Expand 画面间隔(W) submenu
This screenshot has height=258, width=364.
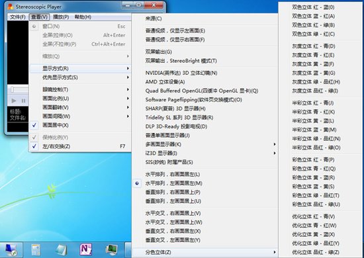(x=80, y=116)
